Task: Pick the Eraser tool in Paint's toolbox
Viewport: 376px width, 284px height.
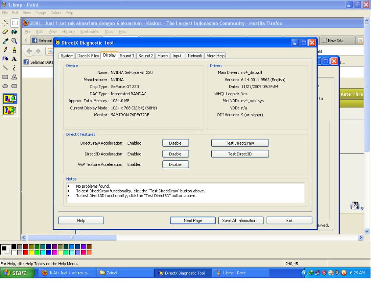Action: tap(5, 32)
